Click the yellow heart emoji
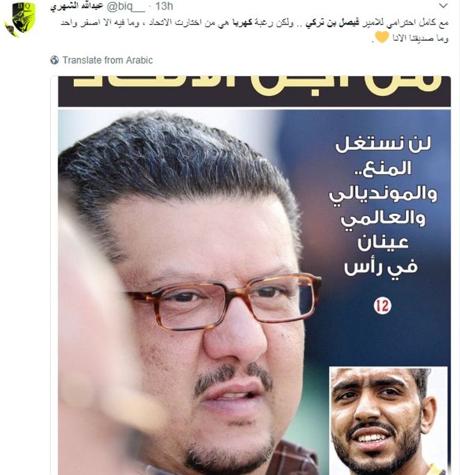 [382, 38]
